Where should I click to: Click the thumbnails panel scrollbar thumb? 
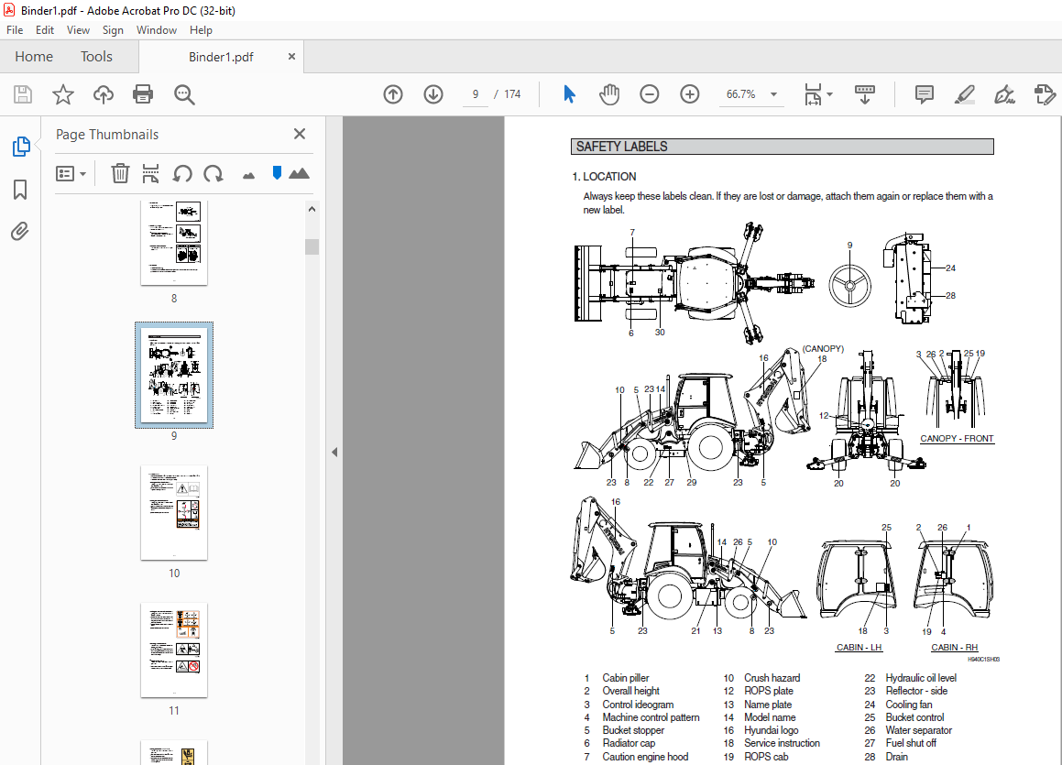312,246
